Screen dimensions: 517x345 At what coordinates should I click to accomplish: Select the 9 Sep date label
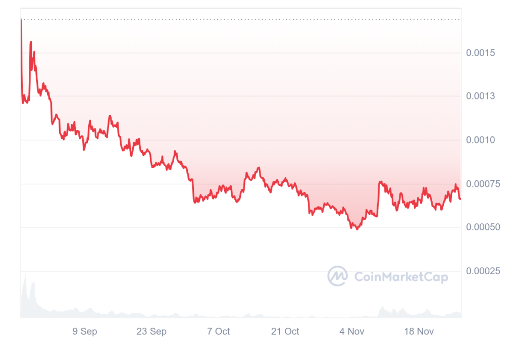85,331
